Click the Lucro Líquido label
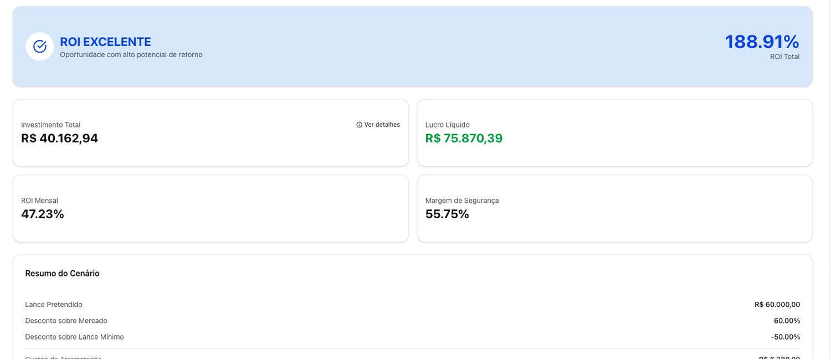 (x=447, y=125)
